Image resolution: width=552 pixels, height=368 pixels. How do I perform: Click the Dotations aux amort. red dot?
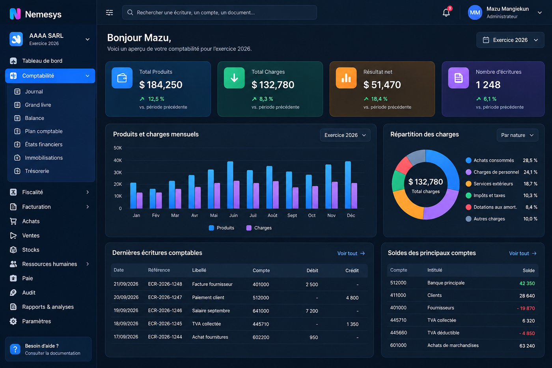[468, 207]
